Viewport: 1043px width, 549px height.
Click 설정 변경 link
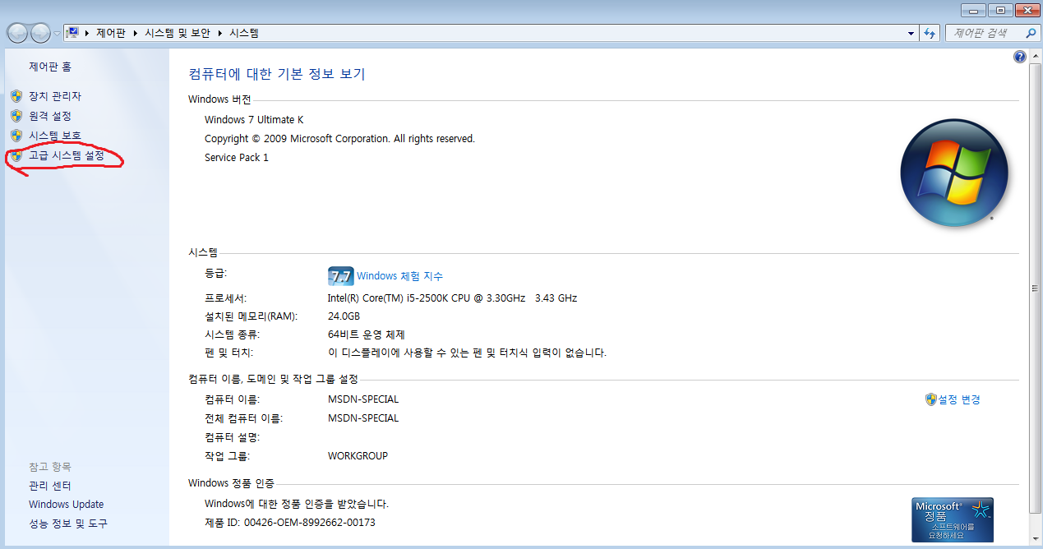(959, 399)
